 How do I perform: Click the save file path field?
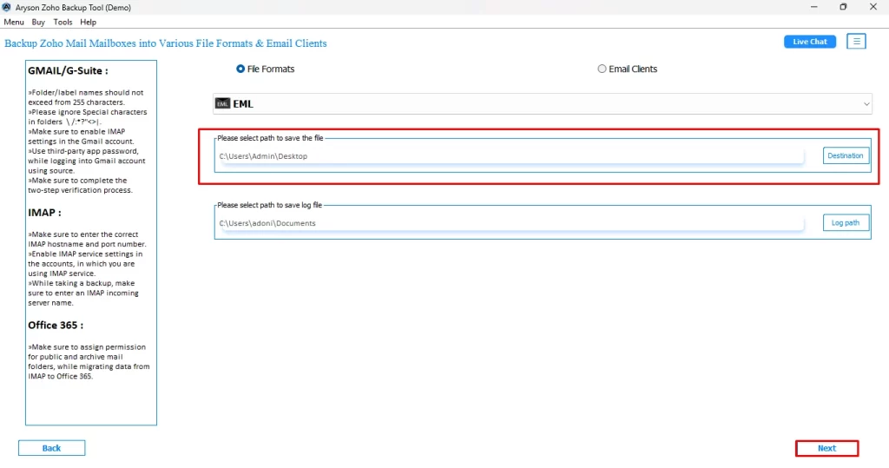pyautogui.click(x=510, y=156)
